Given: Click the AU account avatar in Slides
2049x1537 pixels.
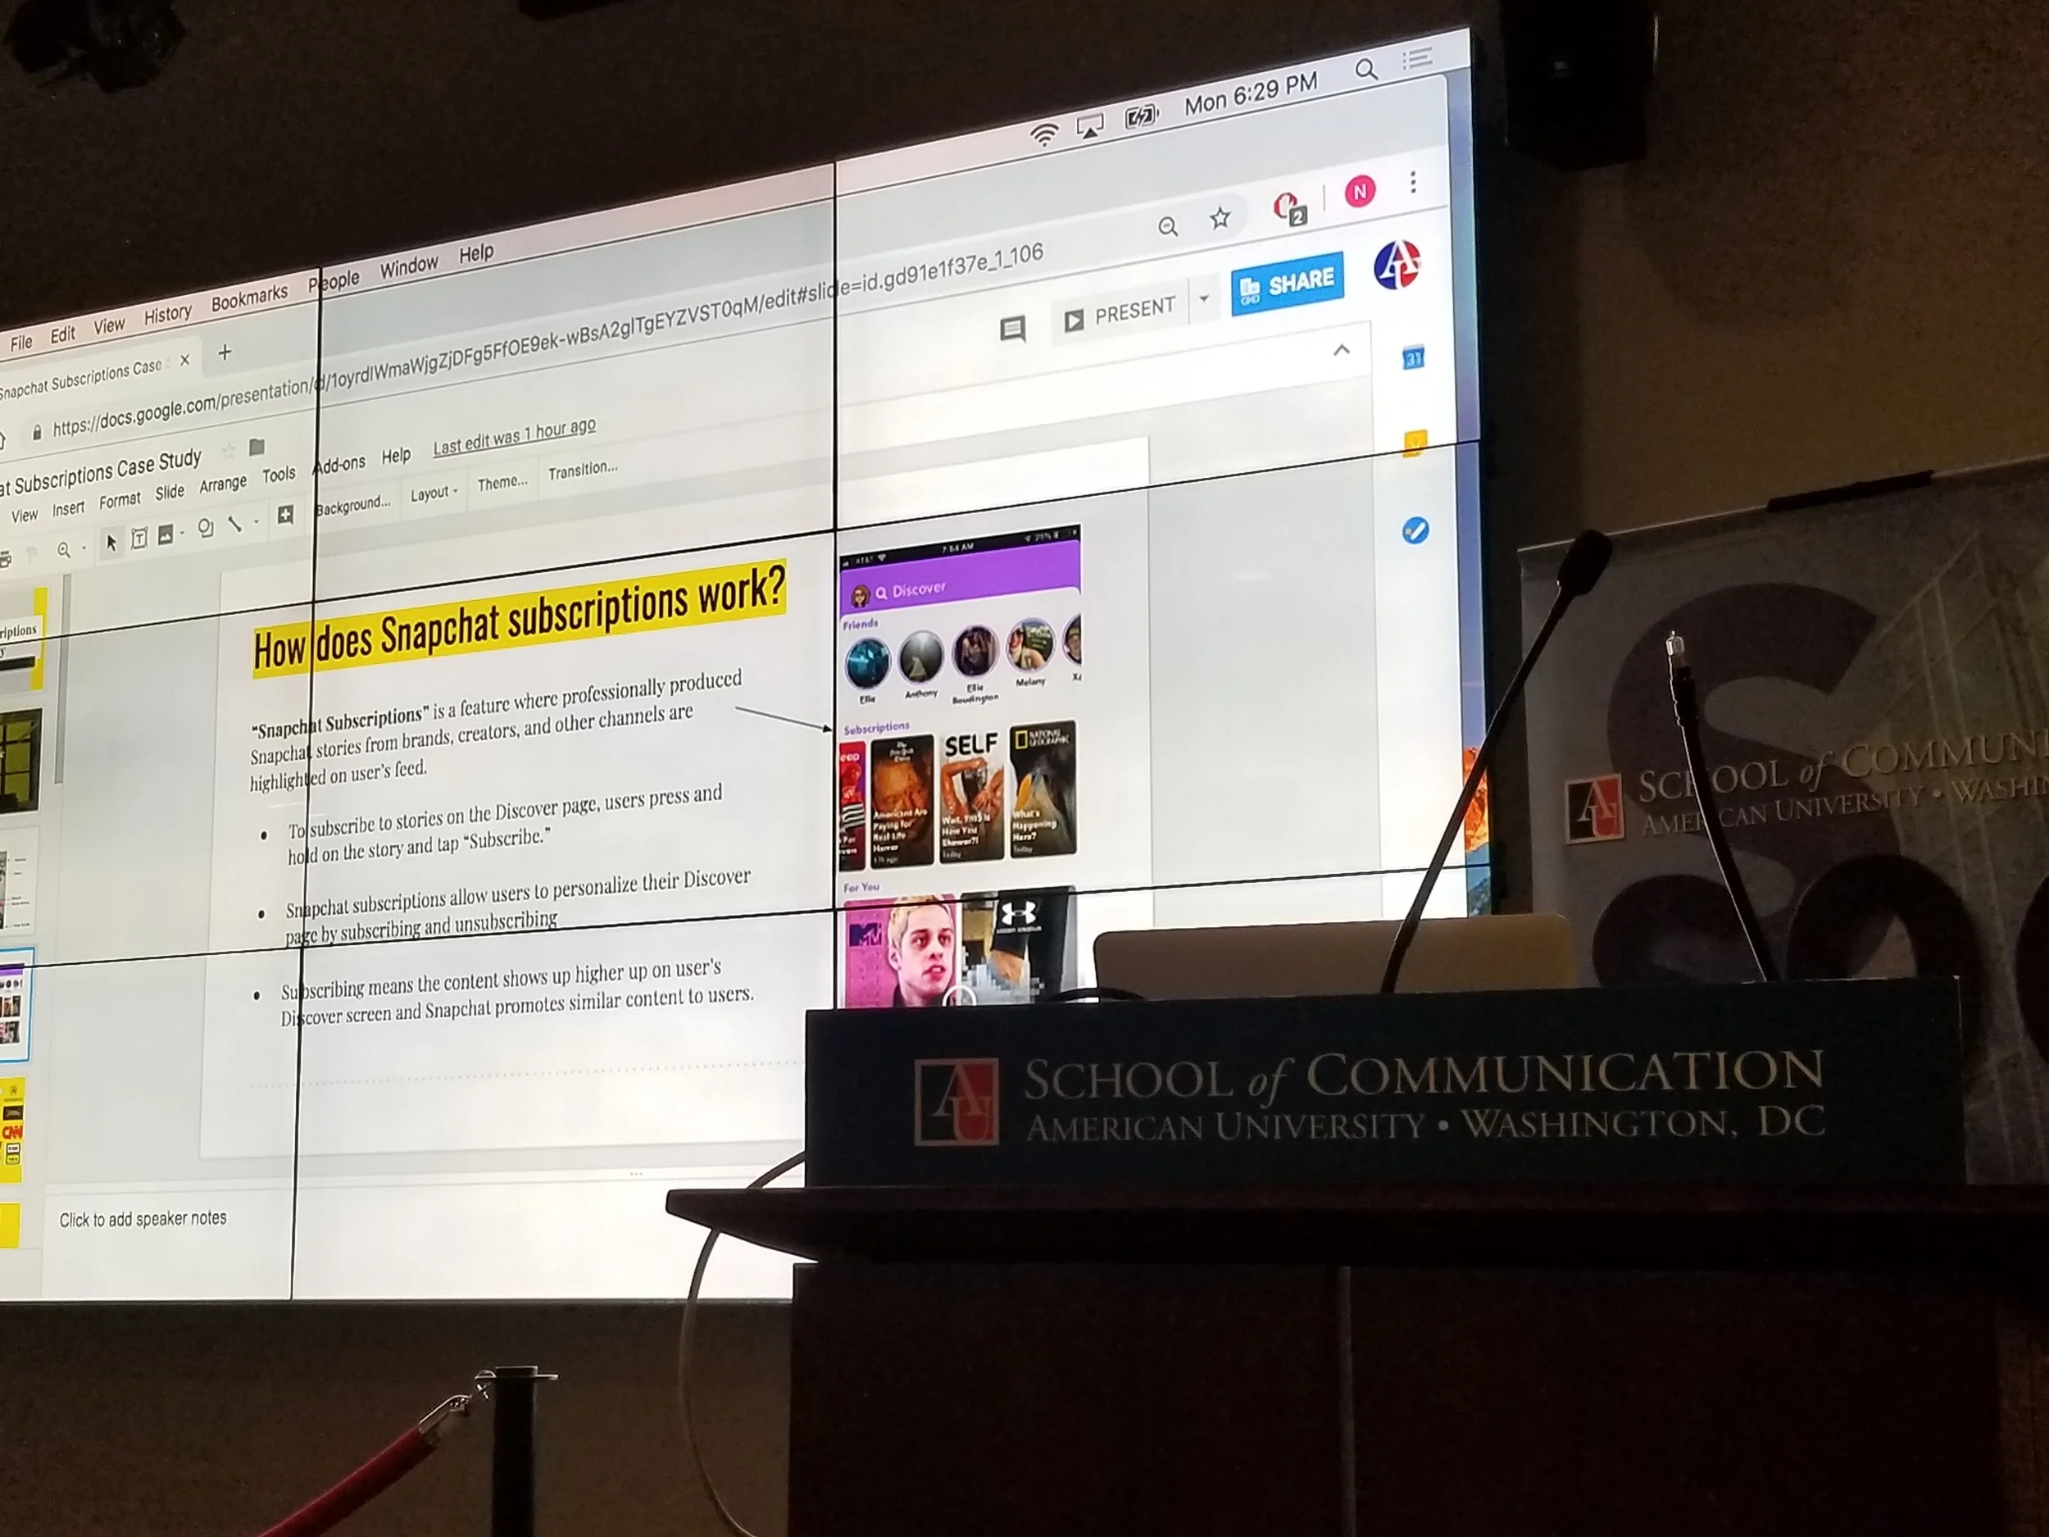Looking at the screenshot, I should pyautogui.click(x=1397, y=266).
